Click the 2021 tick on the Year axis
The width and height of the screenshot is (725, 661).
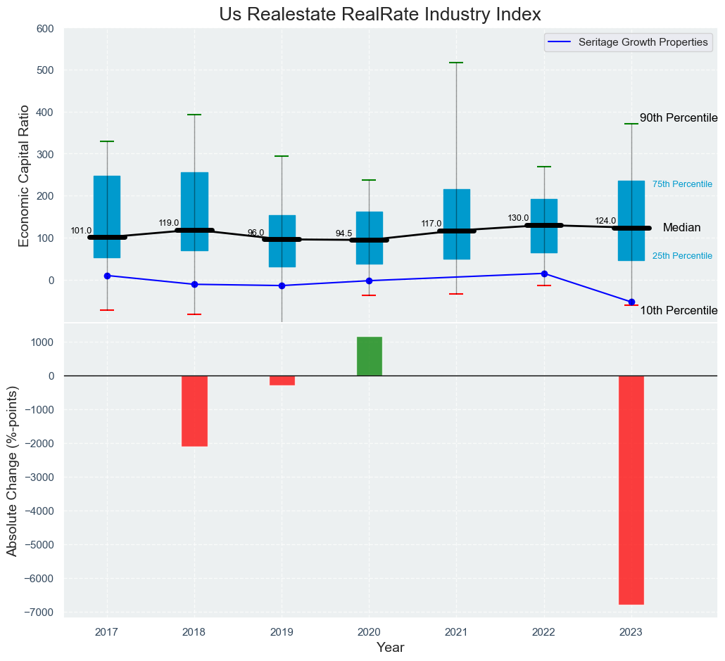pyautogui.click(x=457, y=632)
